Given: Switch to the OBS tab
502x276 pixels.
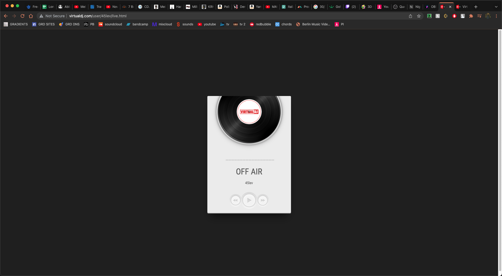Looking at the screenshot, I should (x=431, y=7).
